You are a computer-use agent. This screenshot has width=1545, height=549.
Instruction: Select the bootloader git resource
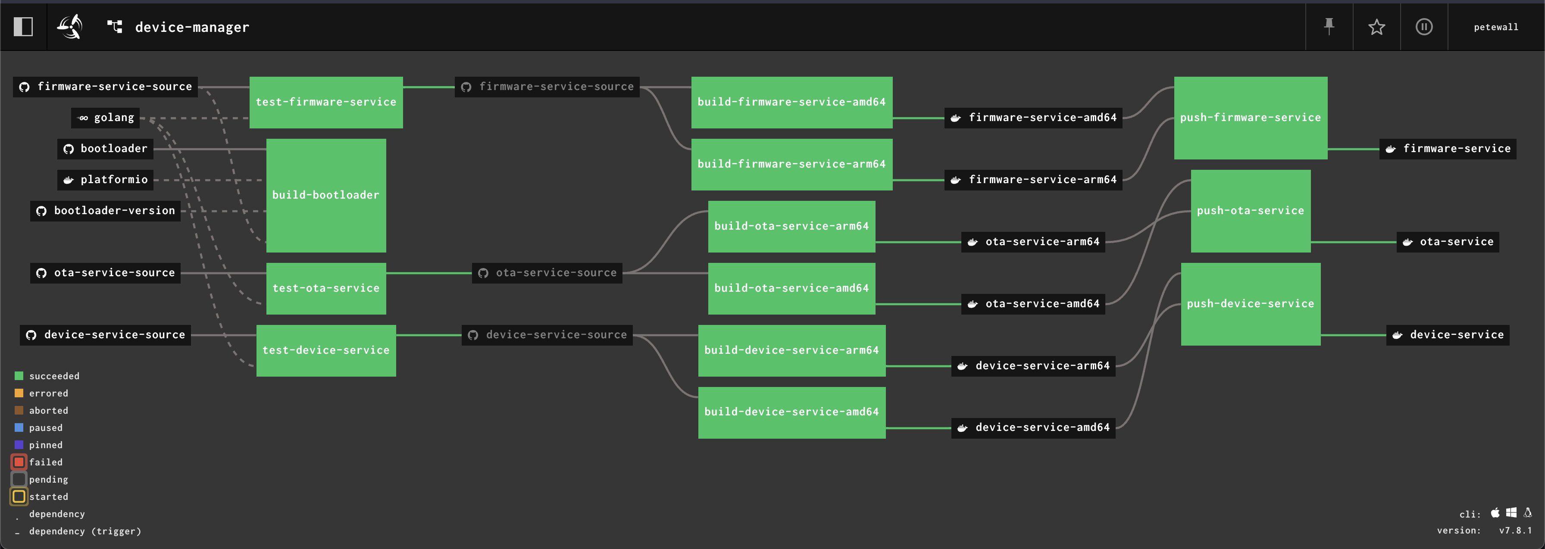pyautogui.click(x=106, y=149)
